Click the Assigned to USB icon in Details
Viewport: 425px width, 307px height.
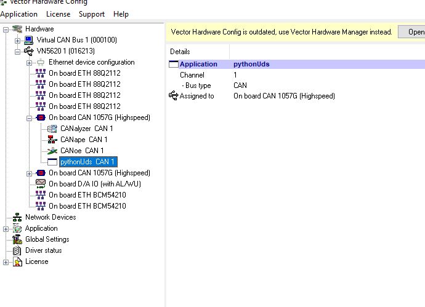(174, 95)
